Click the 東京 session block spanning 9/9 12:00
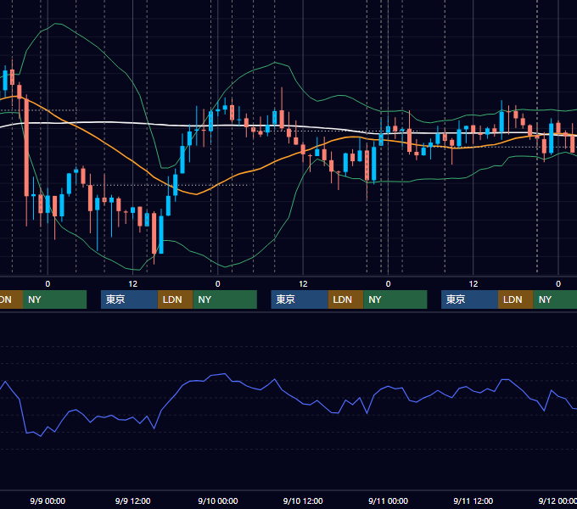Screen dimensions: 577x509 pos(129,299)
